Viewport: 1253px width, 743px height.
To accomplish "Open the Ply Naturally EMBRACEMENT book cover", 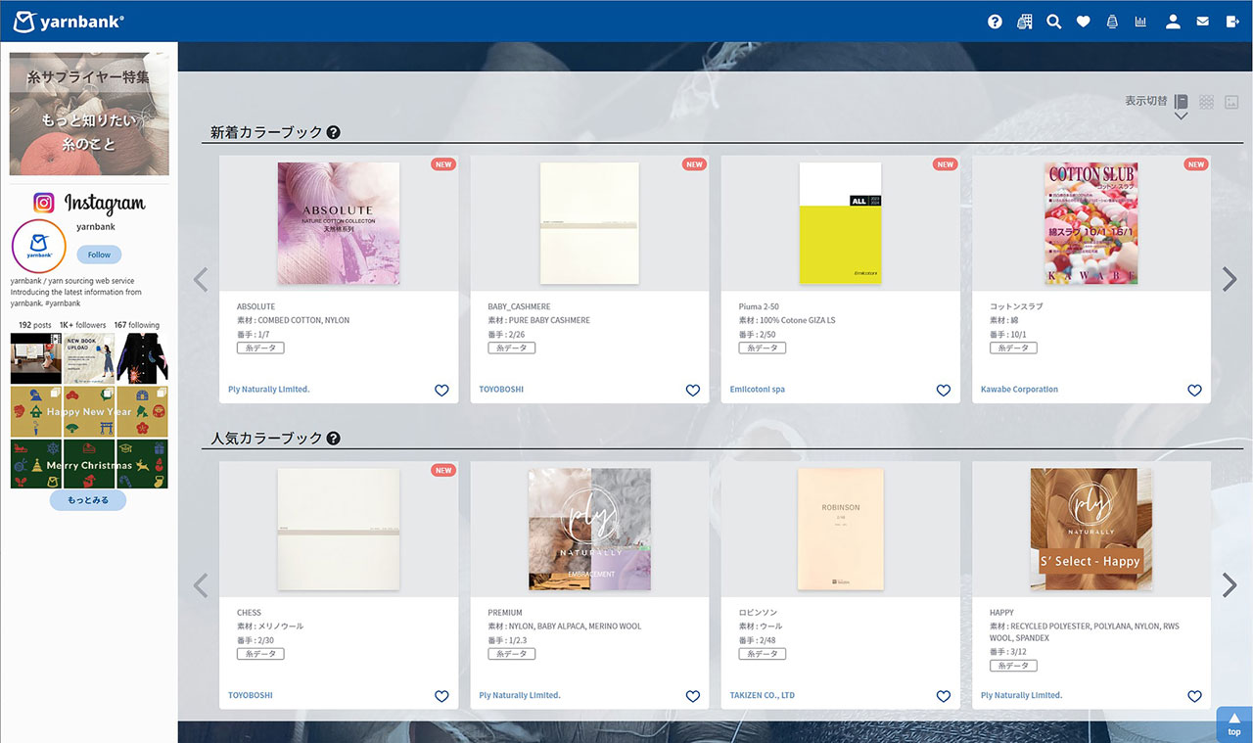I will [589, 530].
